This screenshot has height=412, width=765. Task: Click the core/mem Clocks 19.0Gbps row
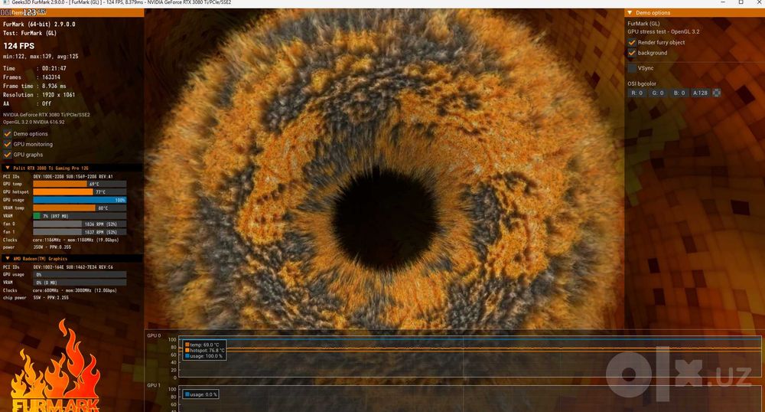(61, 240)
